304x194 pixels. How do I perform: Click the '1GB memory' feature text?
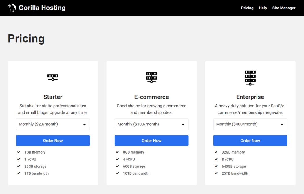click(x=35, y=152)
